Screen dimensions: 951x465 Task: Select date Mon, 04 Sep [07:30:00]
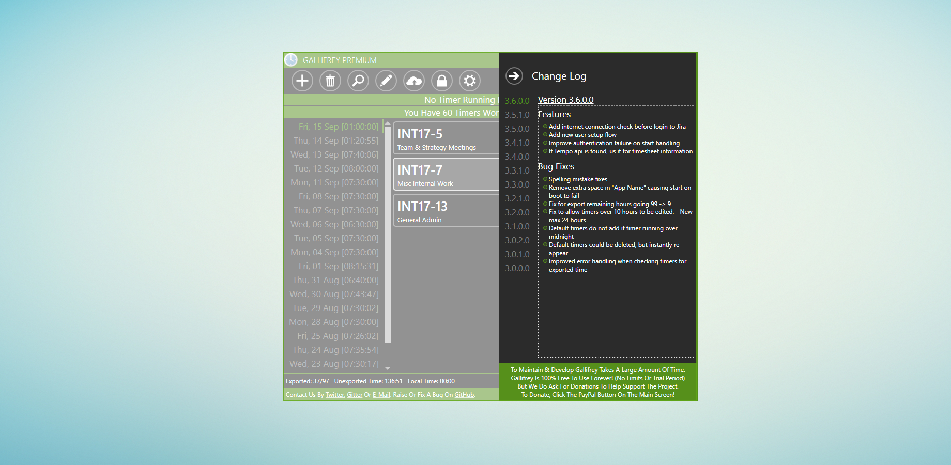[334, 252]
